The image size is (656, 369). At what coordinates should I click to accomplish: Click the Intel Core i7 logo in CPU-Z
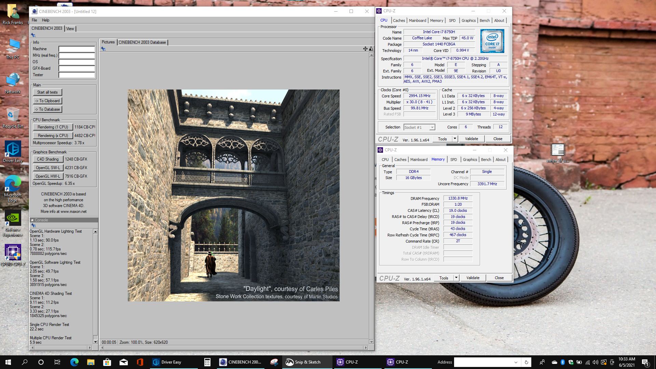pyautogui.click(x=492, y=41)
